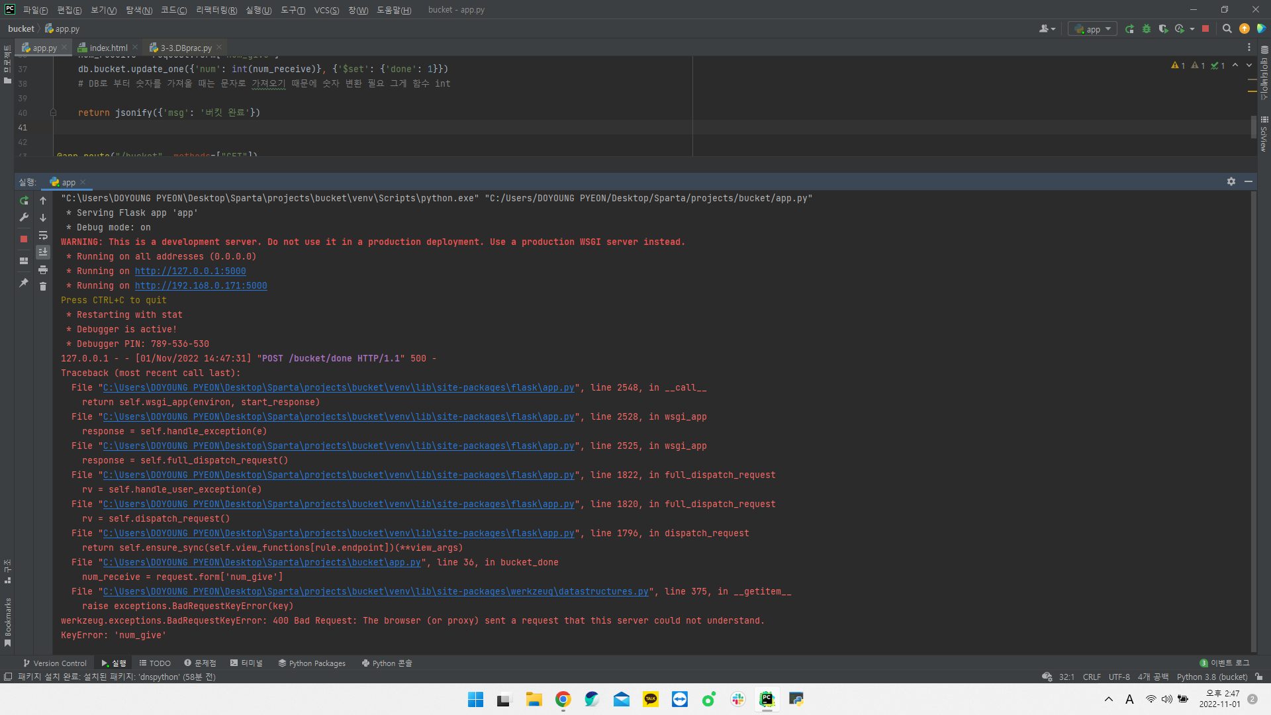Toggle the SciView side panel
Image resolution: width=1271 pixels, height=715 pixels.
tap(1264, 134)
